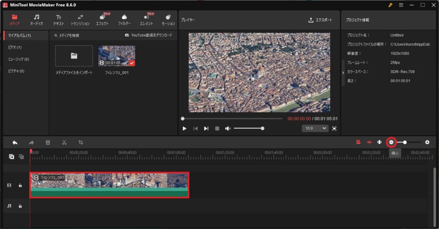The width and height of the screenshot is (439, 229).
Task: Open the モーション tab
Action: click(x=168, y=20)
